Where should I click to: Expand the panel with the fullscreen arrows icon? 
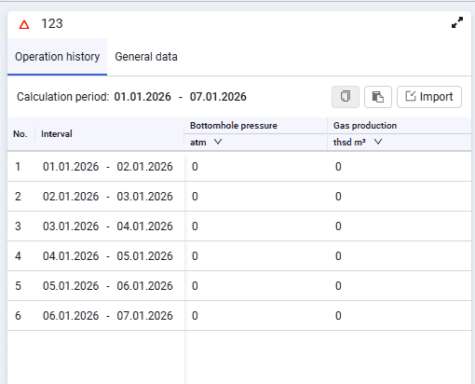point(457,22)
